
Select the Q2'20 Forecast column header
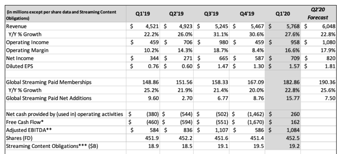click(320, 14)
